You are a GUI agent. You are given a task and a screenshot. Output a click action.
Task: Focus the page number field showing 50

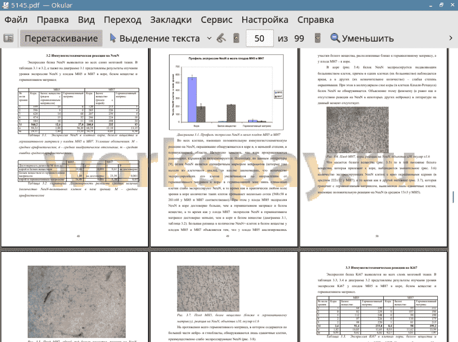pos(260,38)
